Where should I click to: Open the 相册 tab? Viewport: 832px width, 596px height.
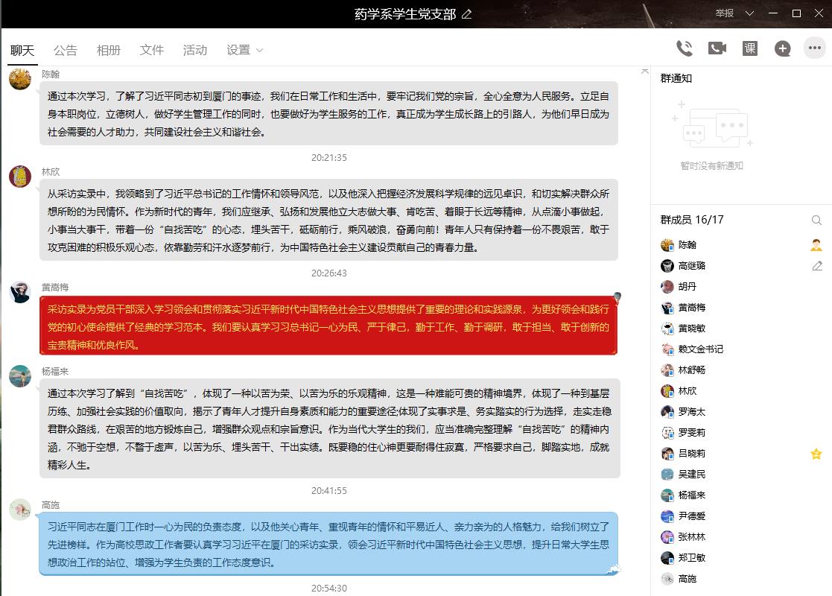[109, 50]
